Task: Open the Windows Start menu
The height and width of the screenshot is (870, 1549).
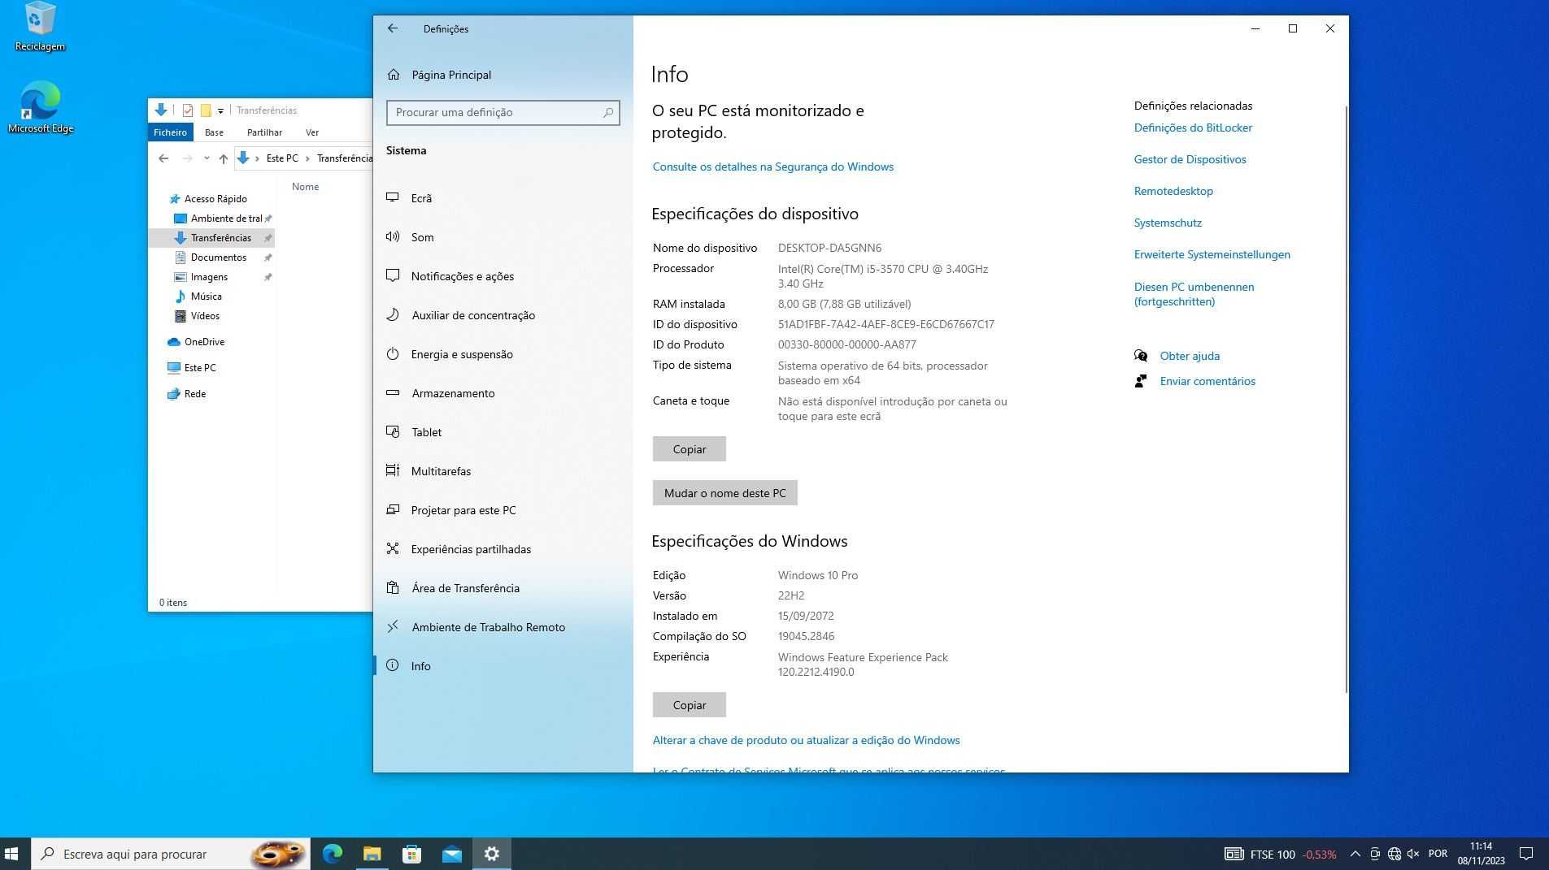Action: [12, 854]
